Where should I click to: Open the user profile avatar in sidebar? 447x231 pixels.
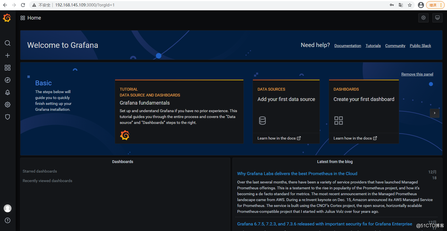[x=8, y=208]
